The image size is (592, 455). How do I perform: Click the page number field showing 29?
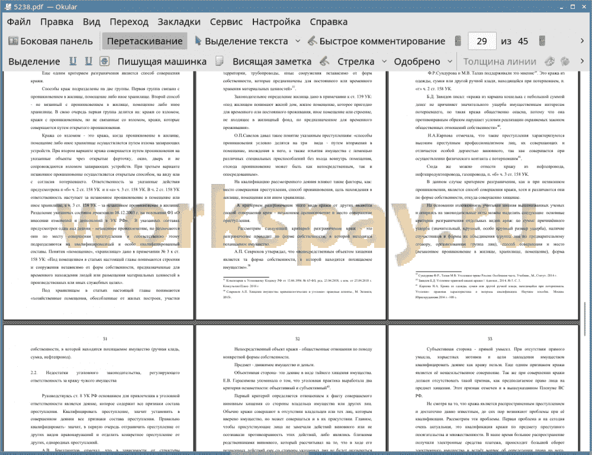pos(482,41)
